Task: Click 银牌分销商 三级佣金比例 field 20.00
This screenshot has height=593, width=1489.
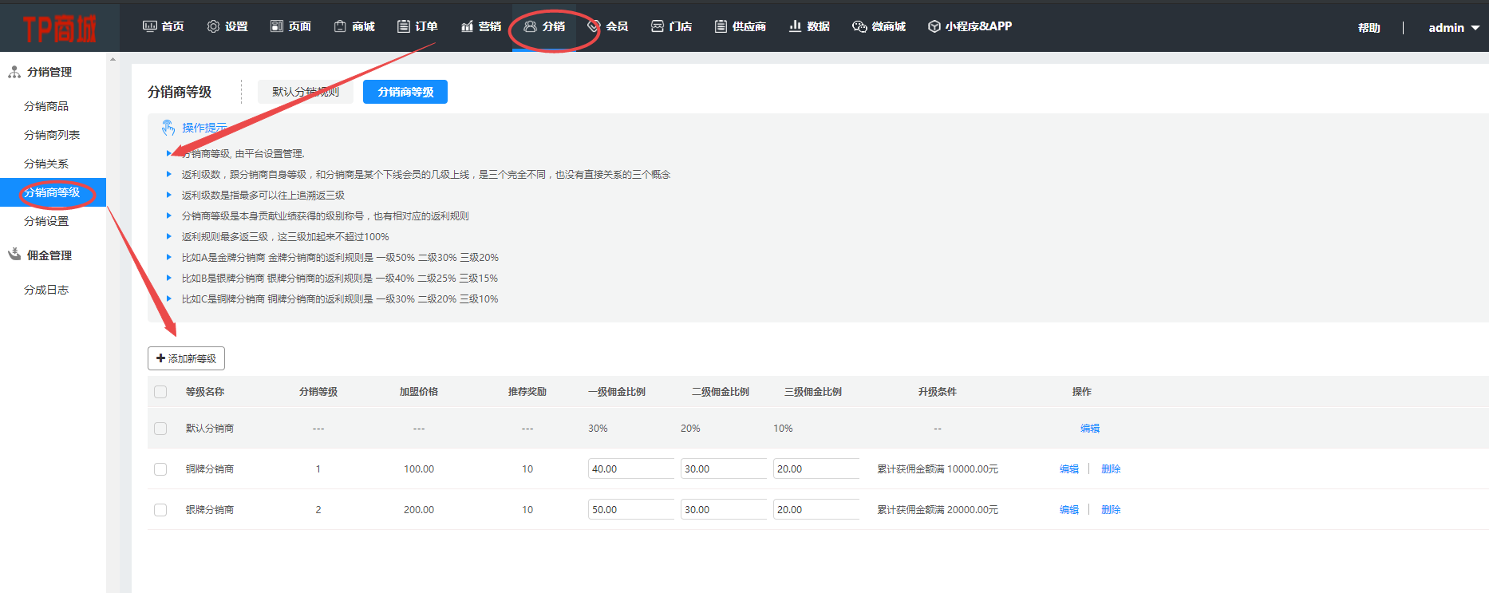Action: (816, 509)
